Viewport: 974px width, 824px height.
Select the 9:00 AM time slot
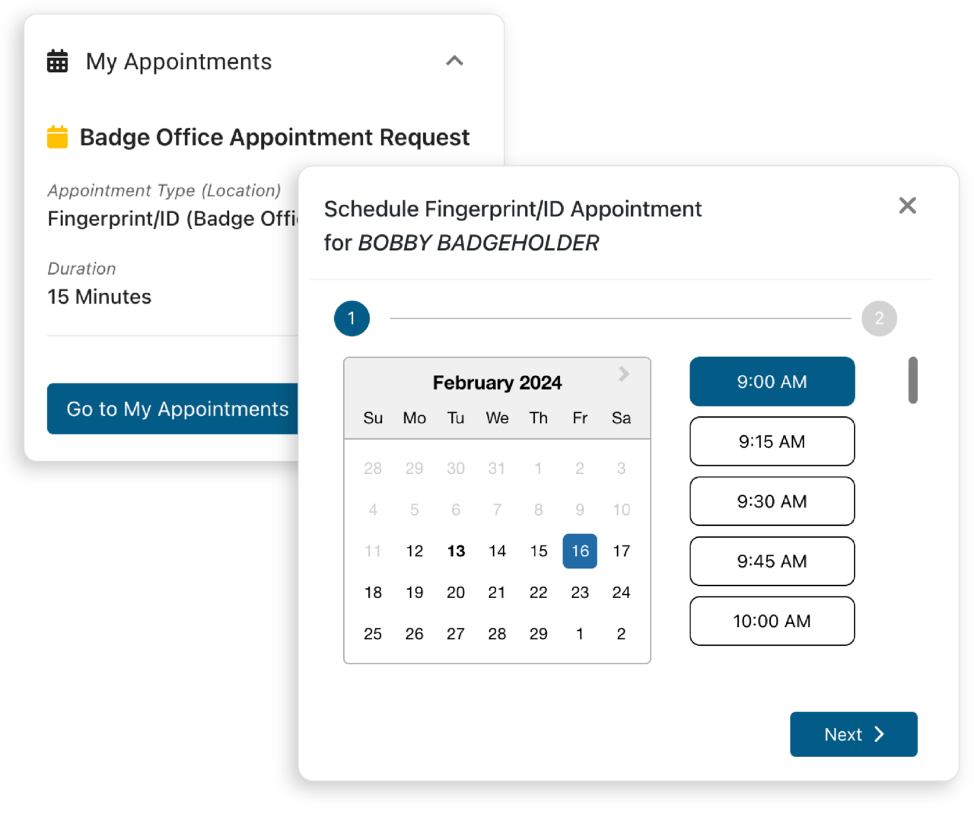(x=772, y=381)
